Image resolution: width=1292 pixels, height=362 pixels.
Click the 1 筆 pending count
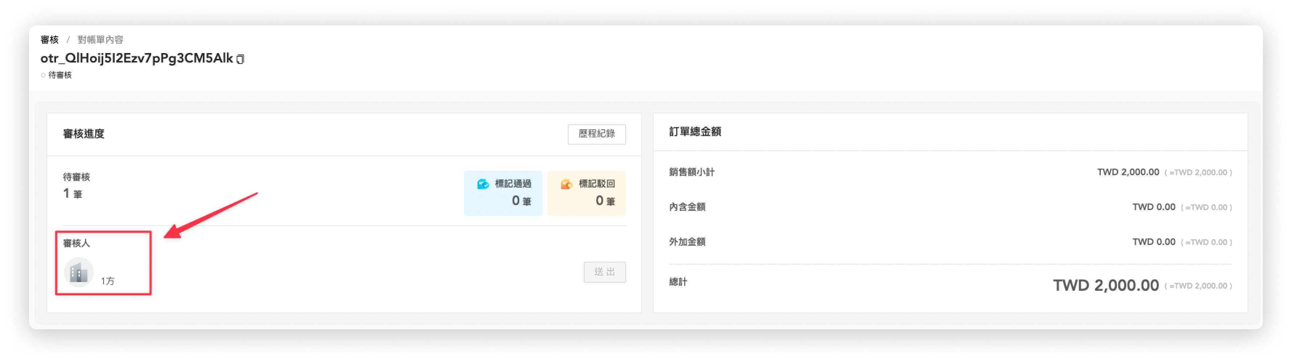(x=73, y=193)
